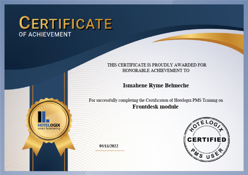This screenshot has height=175, width=248.
Task: Click the "For successfully completing the Certification" sentence
Action: pyautogui.click(x=156, y=100)
